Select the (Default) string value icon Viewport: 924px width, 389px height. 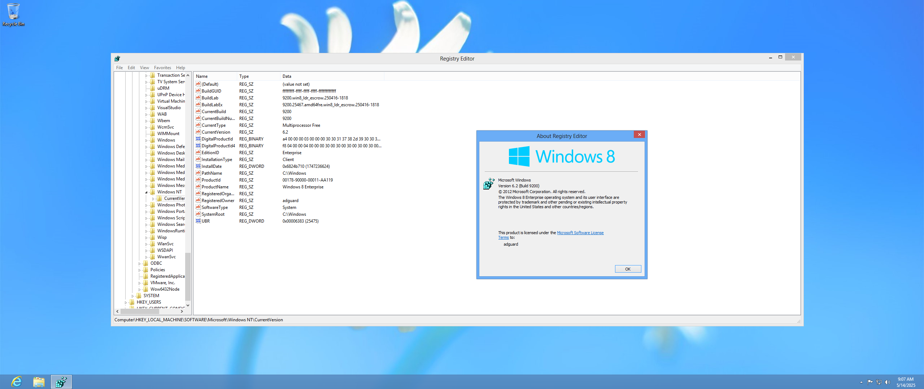click(x=198, y=84)
